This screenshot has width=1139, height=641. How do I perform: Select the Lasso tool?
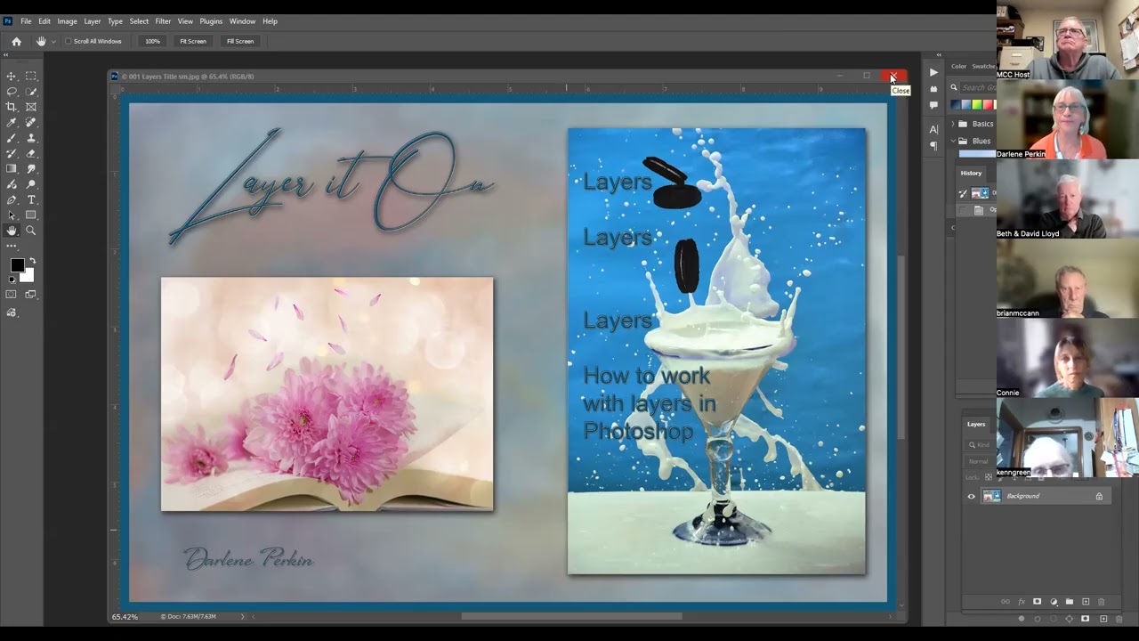point(12,92)
